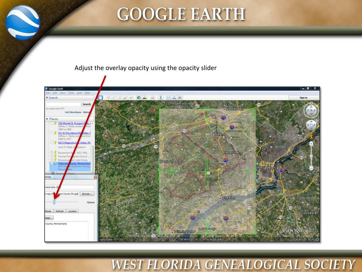Open the Edit menu
This screenshot has height=272, width=362.
(55, 93)
